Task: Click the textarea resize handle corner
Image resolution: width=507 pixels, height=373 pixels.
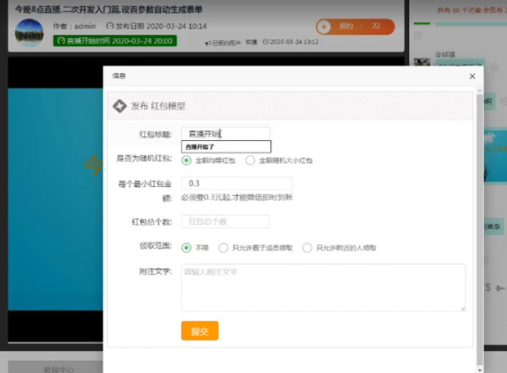Action: (x=463, y=308)
